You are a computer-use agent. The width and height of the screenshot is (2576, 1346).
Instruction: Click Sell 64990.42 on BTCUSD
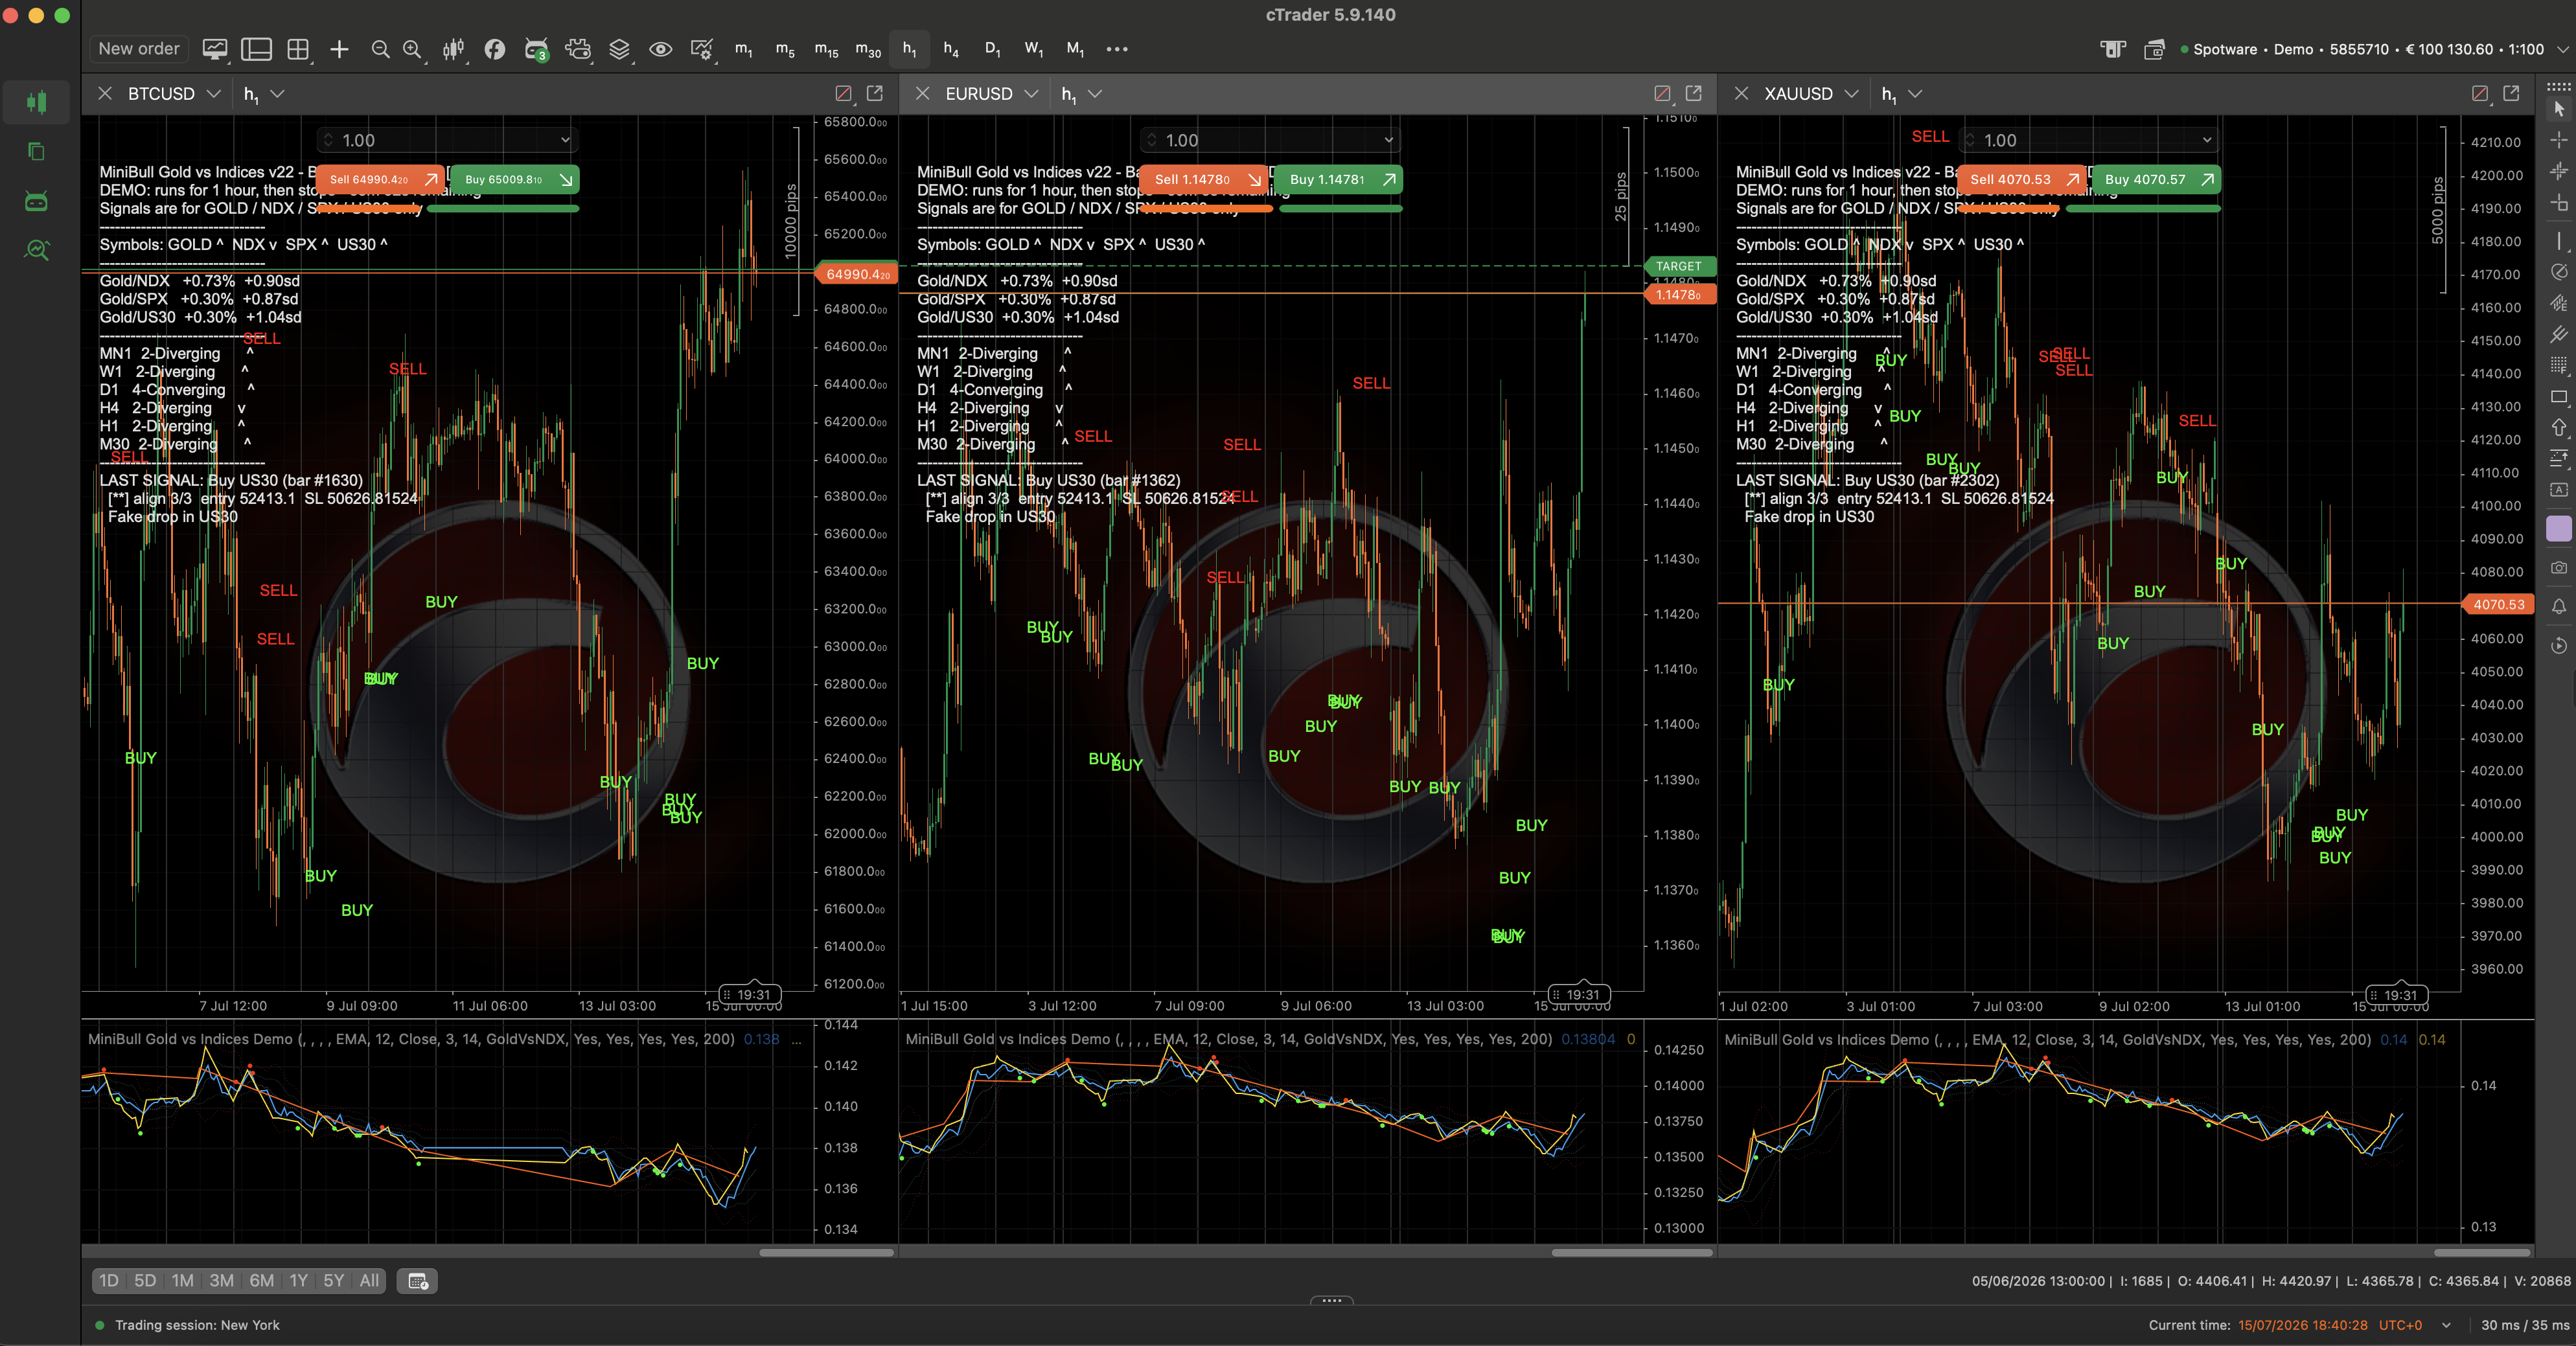[380, 180]
